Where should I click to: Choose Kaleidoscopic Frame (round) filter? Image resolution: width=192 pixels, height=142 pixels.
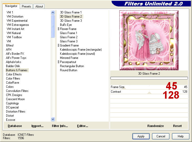(x=77, y=54)
